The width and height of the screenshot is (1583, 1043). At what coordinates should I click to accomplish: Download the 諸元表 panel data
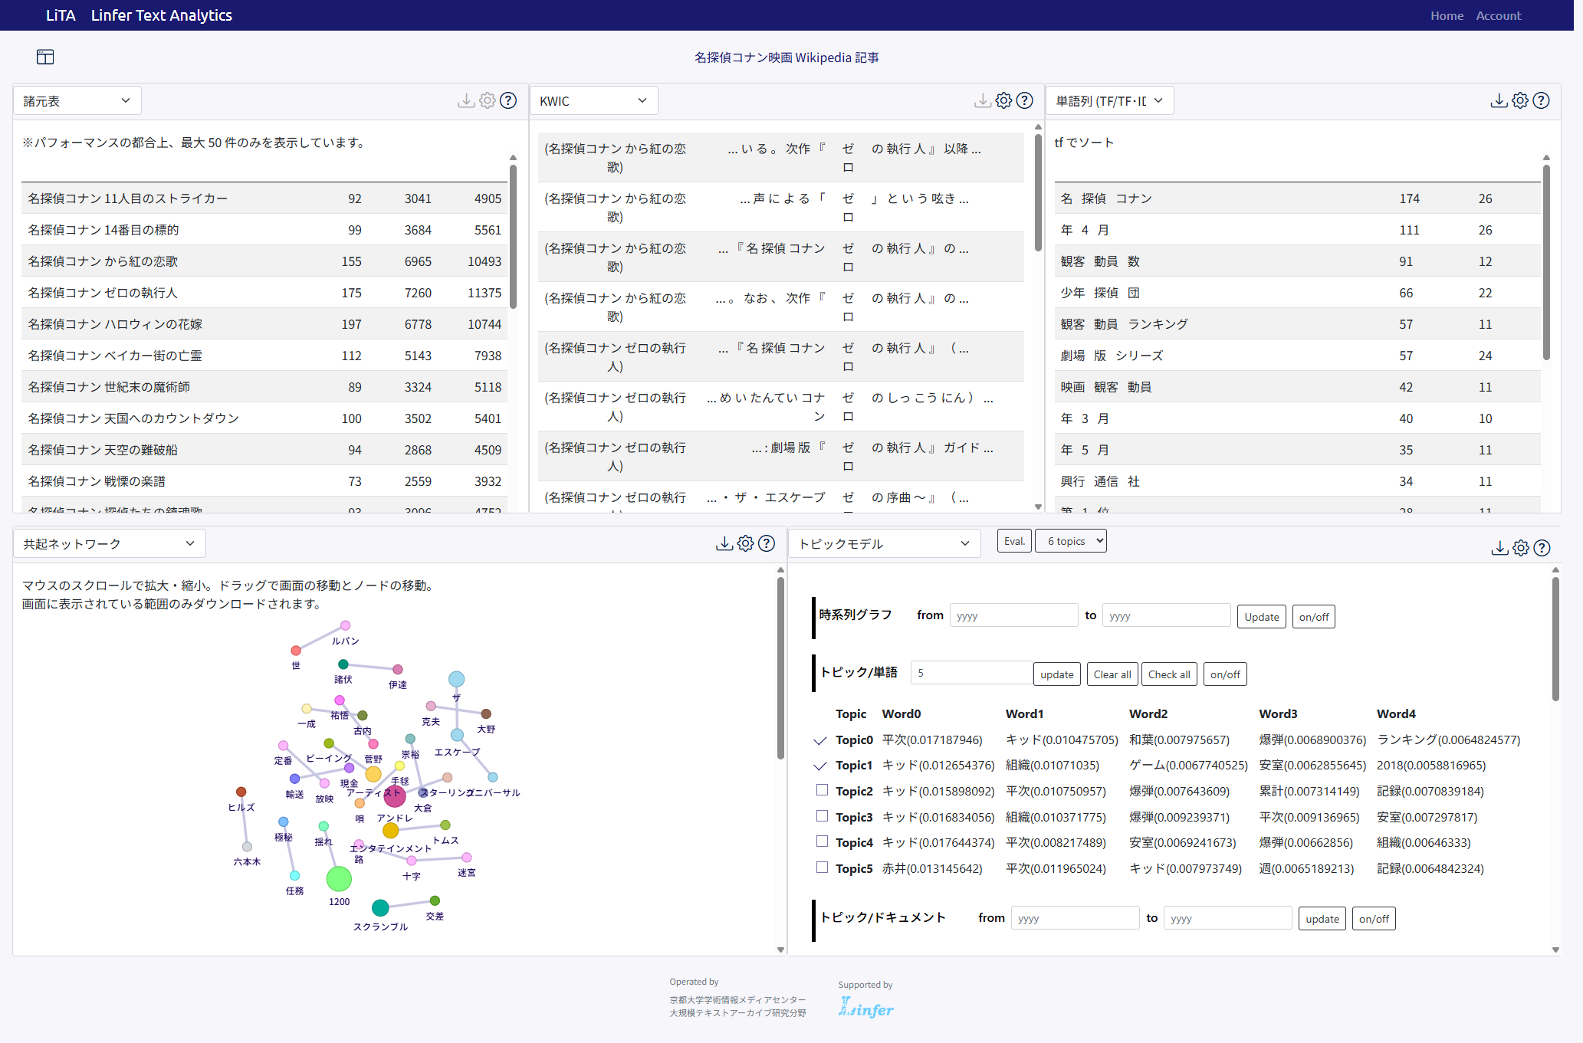[465, 100]
